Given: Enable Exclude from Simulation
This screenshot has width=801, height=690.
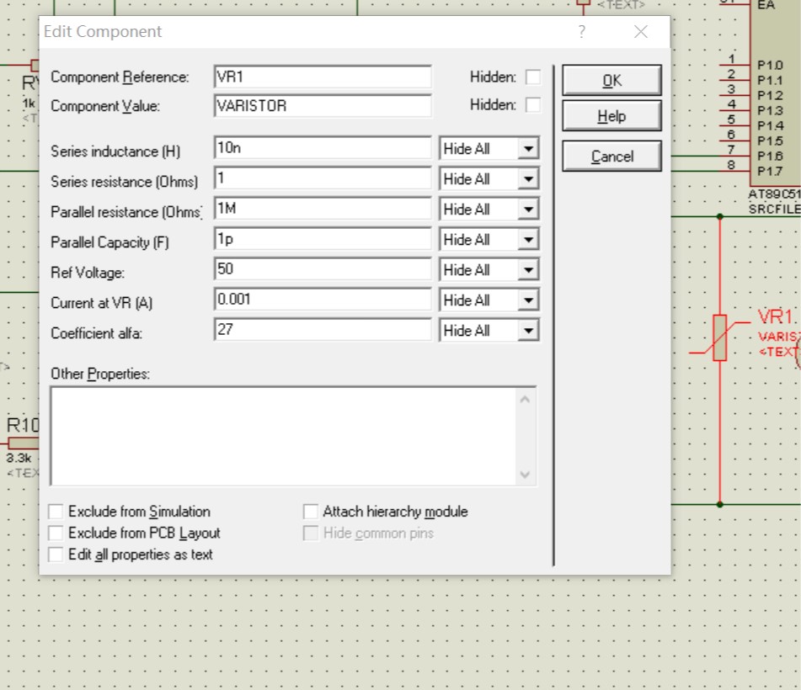Looking at the screenshot, I should [56, 512].
